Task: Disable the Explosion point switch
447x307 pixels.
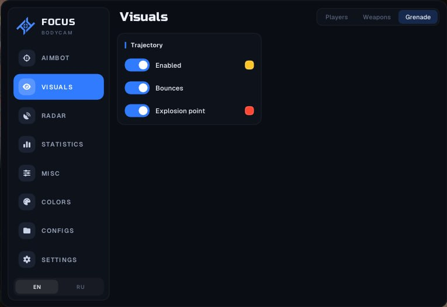Action: pyautogui.click(x=137, y=111)
